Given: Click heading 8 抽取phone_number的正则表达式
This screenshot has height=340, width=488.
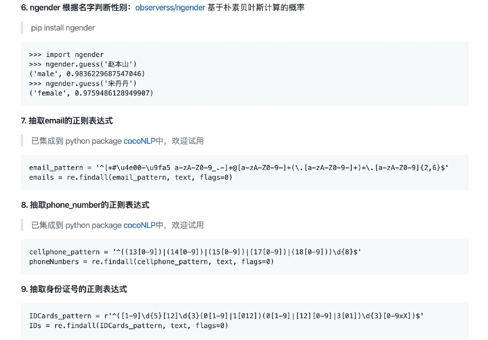Looking at the screenshot, I should click(x=85, y=205).
